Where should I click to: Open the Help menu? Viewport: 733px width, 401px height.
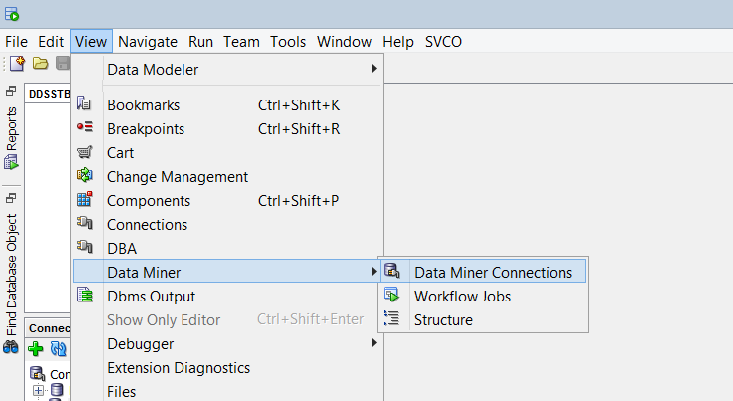(398, 42)
